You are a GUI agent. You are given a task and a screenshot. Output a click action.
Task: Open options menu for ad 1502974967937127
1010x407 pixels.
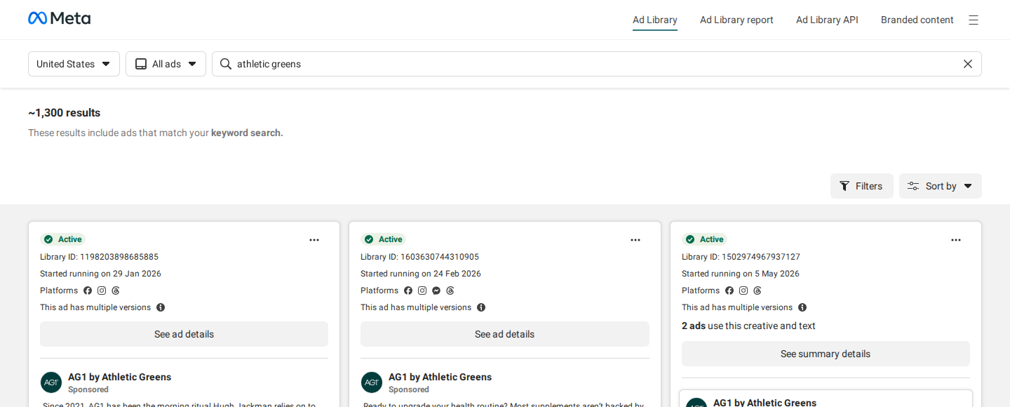956,240
